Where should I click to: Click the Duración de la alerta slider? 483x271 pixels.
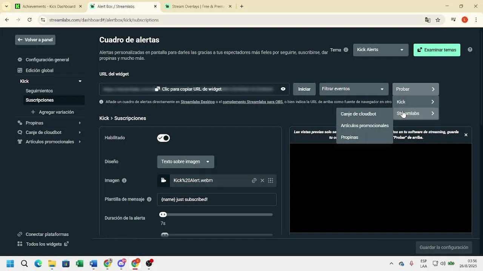coord(216,215)
